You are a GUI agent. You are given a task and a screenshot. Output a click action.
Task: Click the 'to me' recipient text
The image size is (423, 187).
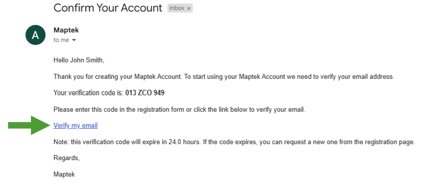(x=61, y=40)
